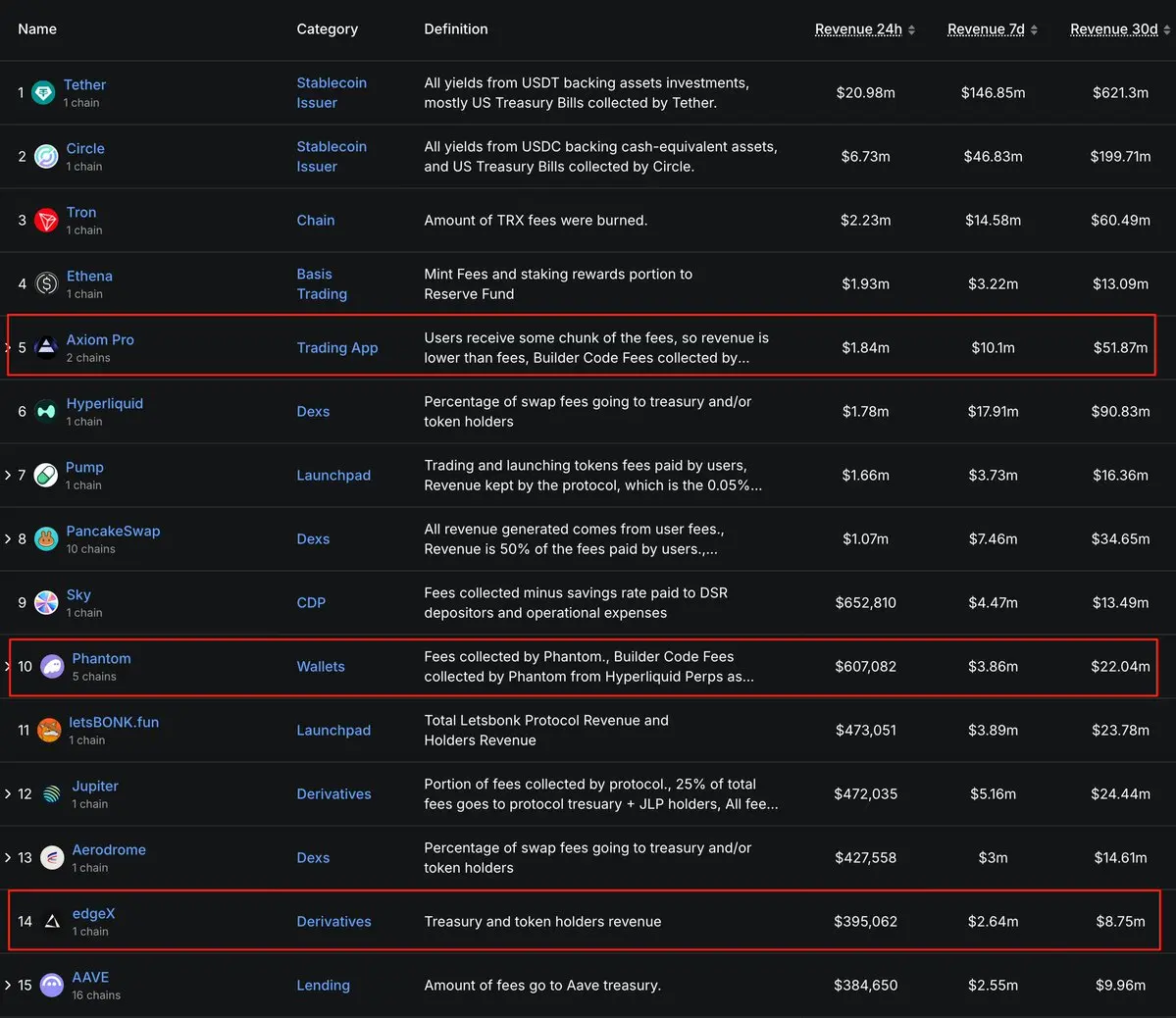
Task: Open the Hyperliquid protocol link
Action: click(104, 404)
